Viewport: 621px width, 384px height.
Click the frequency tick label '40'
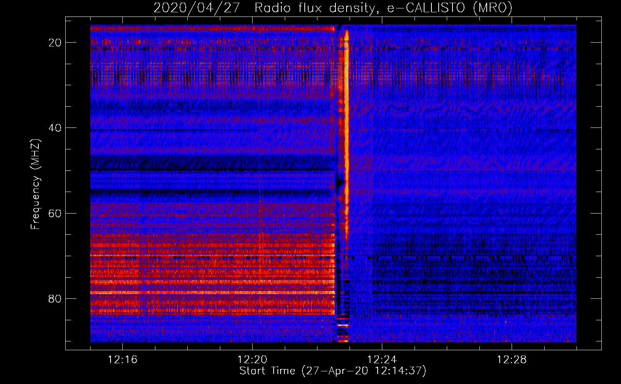tap(55, 128)
